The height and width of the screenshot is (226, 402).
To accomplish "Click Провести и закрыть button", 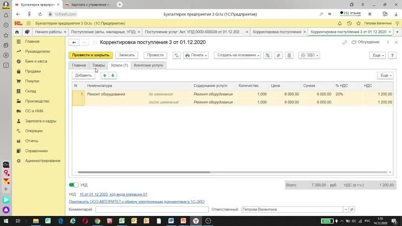I will 90,55.
